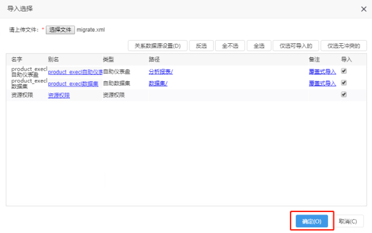The height and width of the screenshot is (233, 372).
Task: Click 覆盖式导入 link in dashboard row
Action: click(x=322, y=72)
